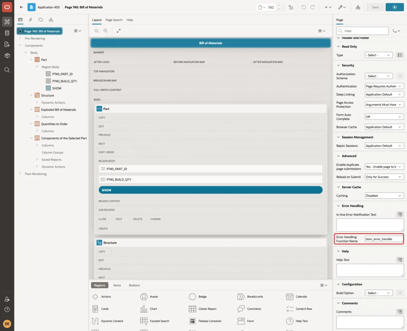407x331 pixels.
Task: Select the Items gallery tab
Action: pos(117,285)
